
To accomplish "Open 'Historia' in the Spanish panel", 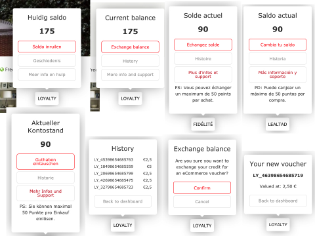I will pyautogui.click(x=278, y=58).
